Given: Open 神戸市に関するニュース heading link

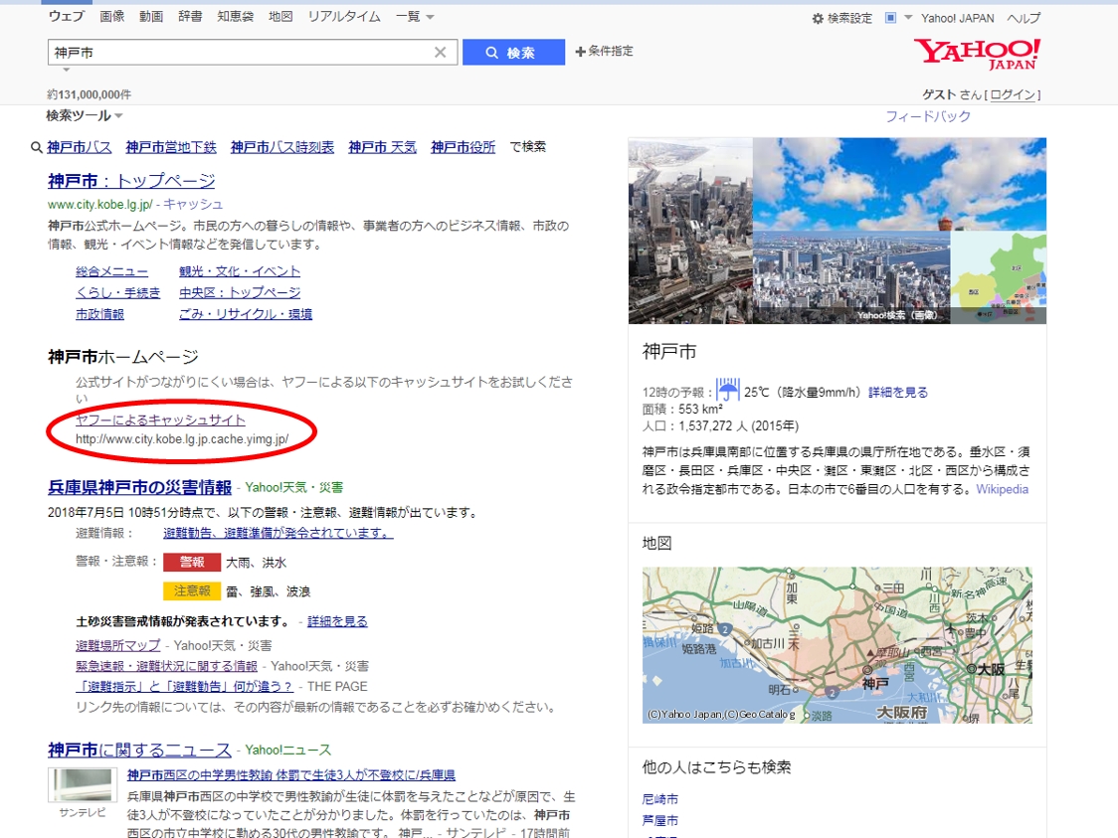Looking at the screenshot, I should [139, 750].
